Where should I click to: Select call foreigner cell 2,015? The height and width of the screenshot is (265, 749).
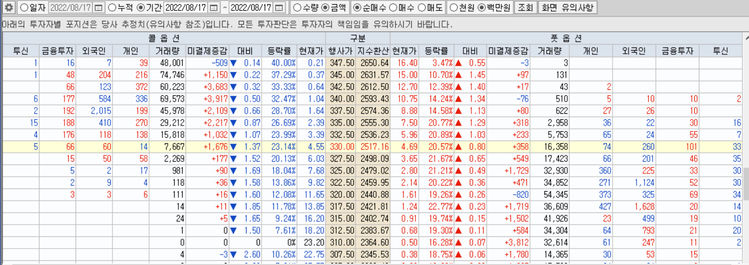[94, 110]
